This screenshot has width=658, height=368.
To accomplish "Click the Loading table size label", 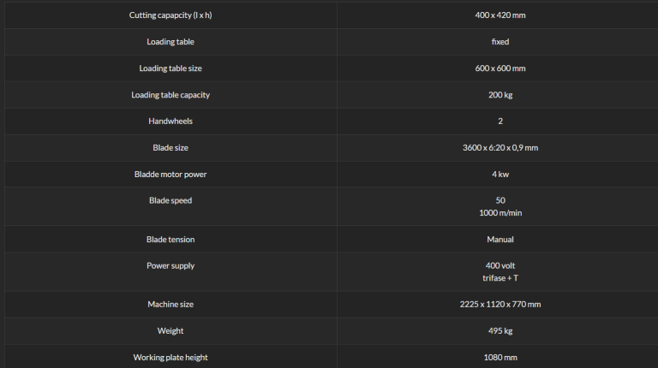I will coord(170,68).
